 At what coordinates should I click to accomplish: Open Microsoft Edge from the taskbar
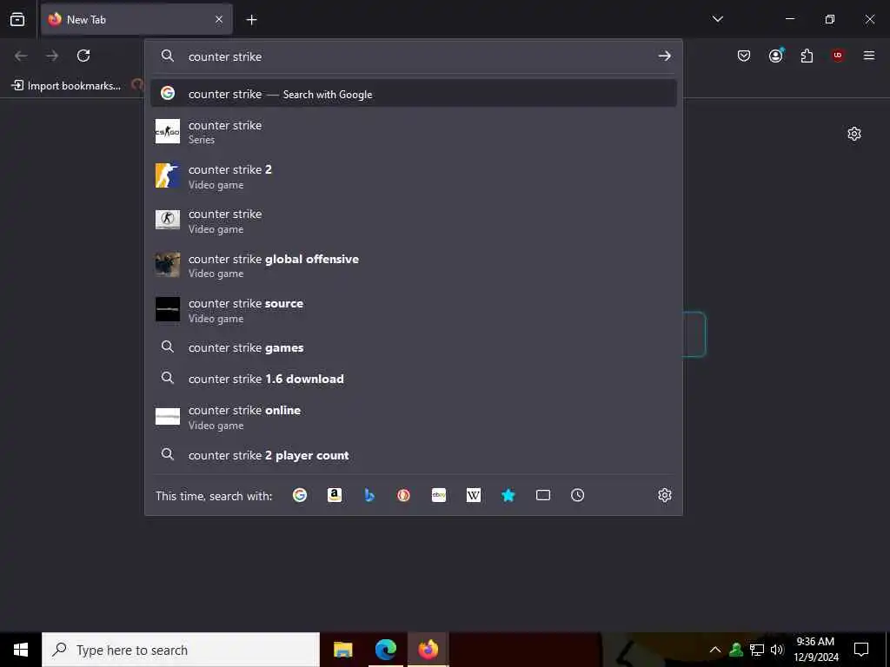(385, 650)
